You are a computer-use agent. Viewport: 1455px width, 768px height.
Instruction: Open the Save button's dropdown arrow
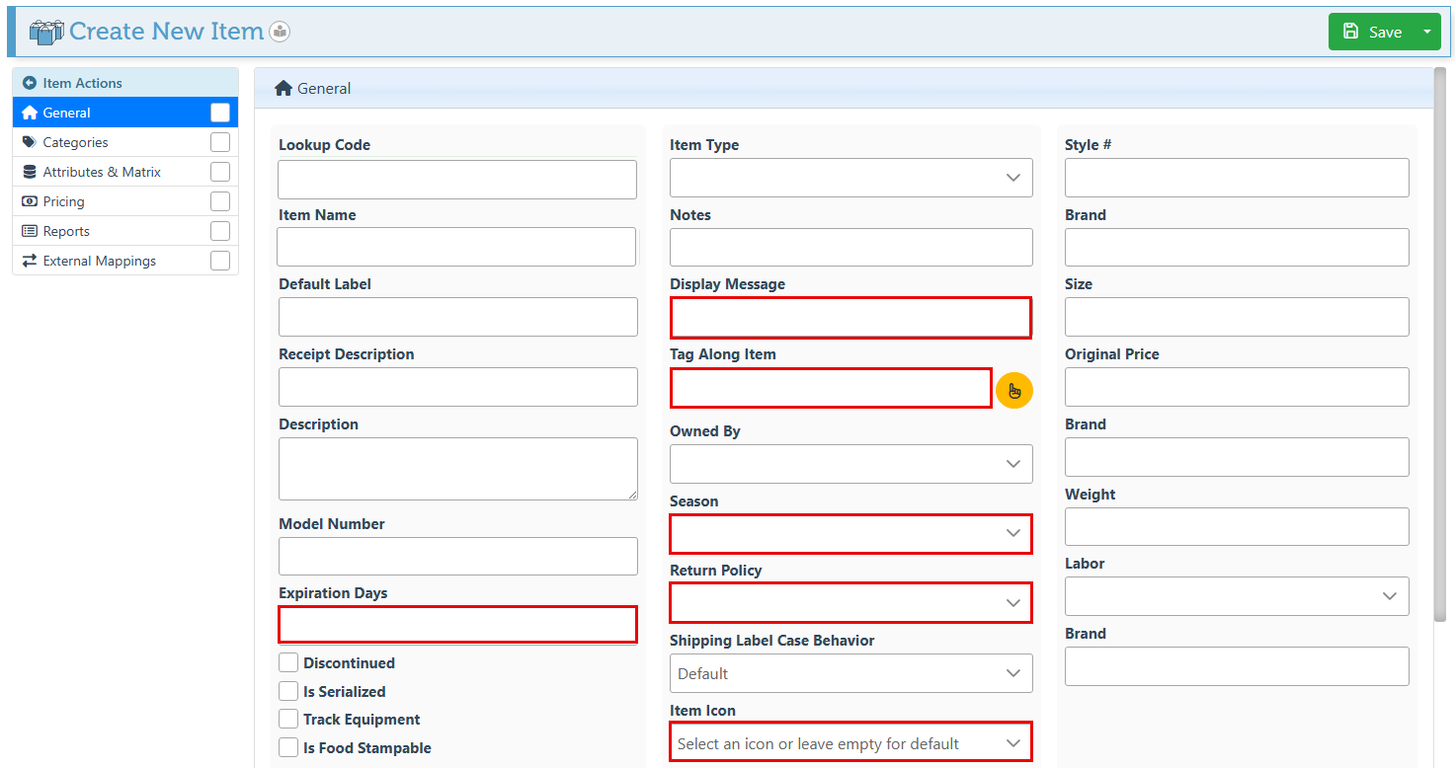pyautogui.click(x=1426, y=32)
